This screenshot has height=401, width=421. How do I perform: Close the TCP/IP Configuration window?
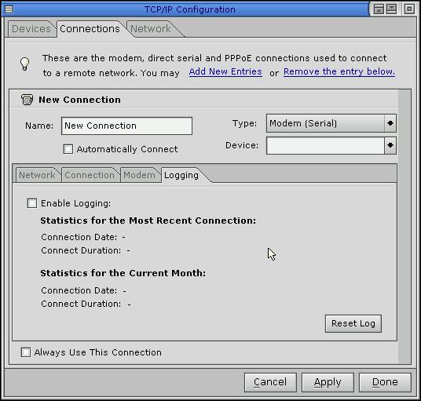[x=409, y=9]
